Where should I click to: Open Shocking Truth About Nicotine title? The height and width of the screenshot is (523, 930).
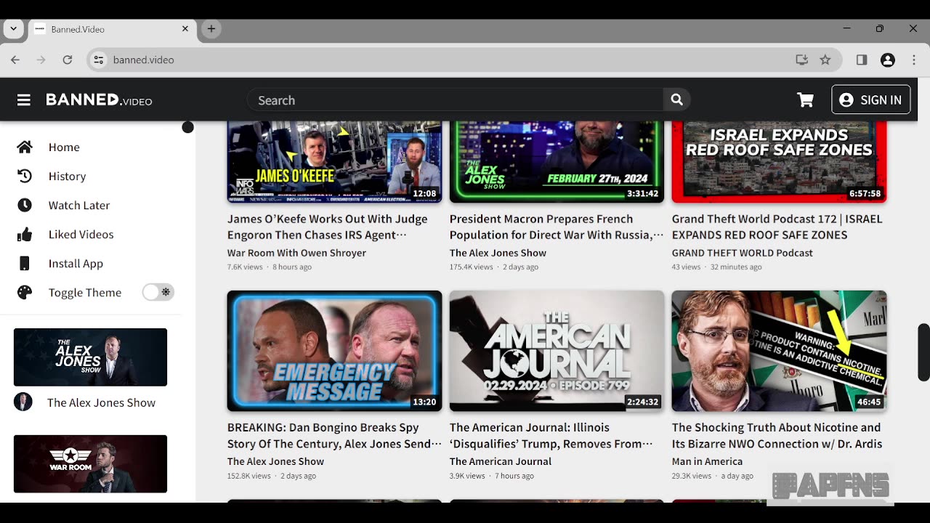(777, 435)
